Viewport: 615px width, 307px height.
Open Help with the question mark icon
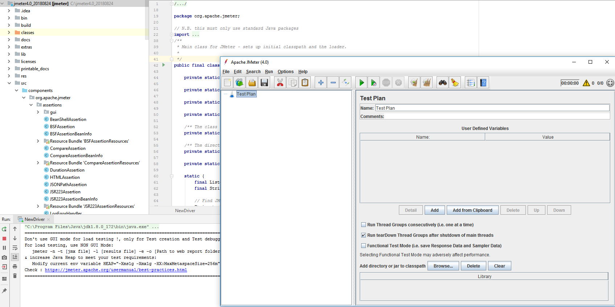coord(483,83)
